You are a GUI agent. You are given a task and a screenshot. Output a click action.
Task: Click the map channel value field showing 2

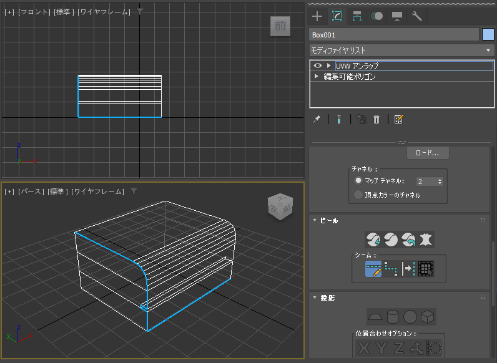(x=426, y=181)
